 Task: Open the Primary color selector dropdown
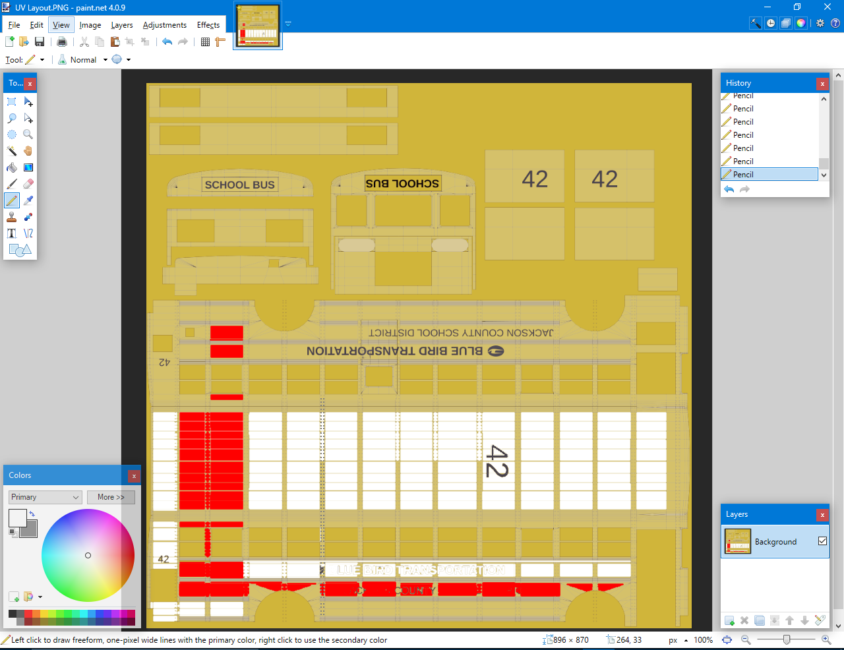pos(45,497)
